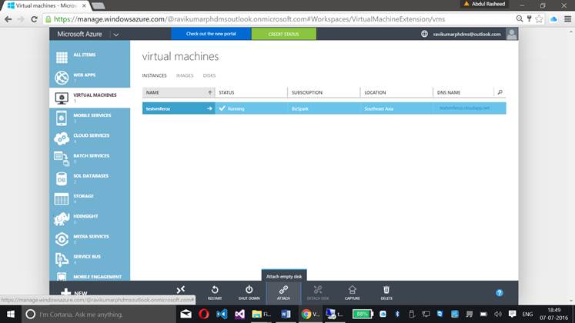This screenshot has height=323, width=575.
Task: Open Opera from taskbar
Action: pos(204,315)
